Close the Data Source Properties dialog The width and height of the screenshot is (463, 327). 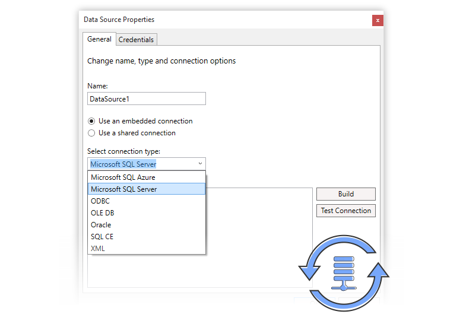click(x=378, y=20)
